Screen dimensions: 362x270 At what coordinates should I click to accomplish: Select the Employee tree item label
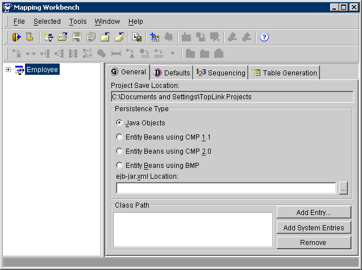42,69
